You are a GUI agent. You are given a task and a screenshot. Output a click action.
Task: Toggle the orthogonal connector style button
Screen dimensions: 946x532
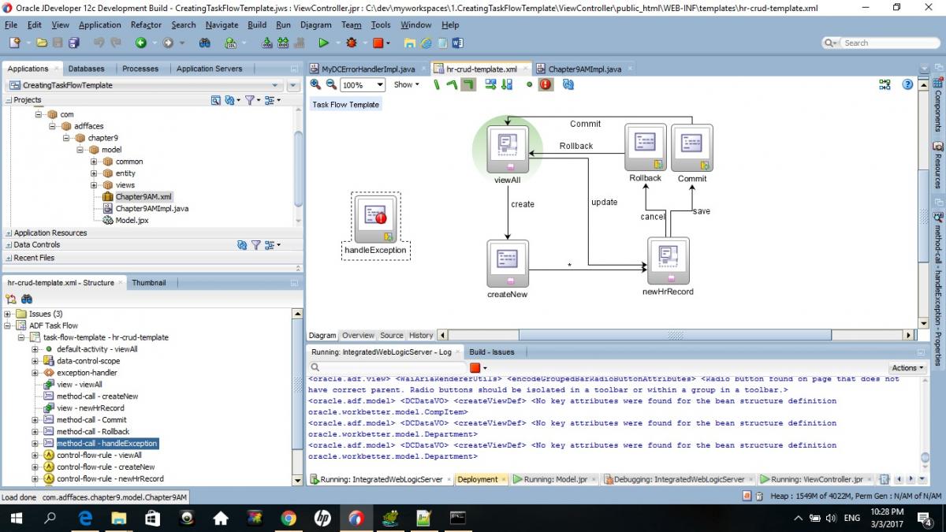click(x=468, y=84)
